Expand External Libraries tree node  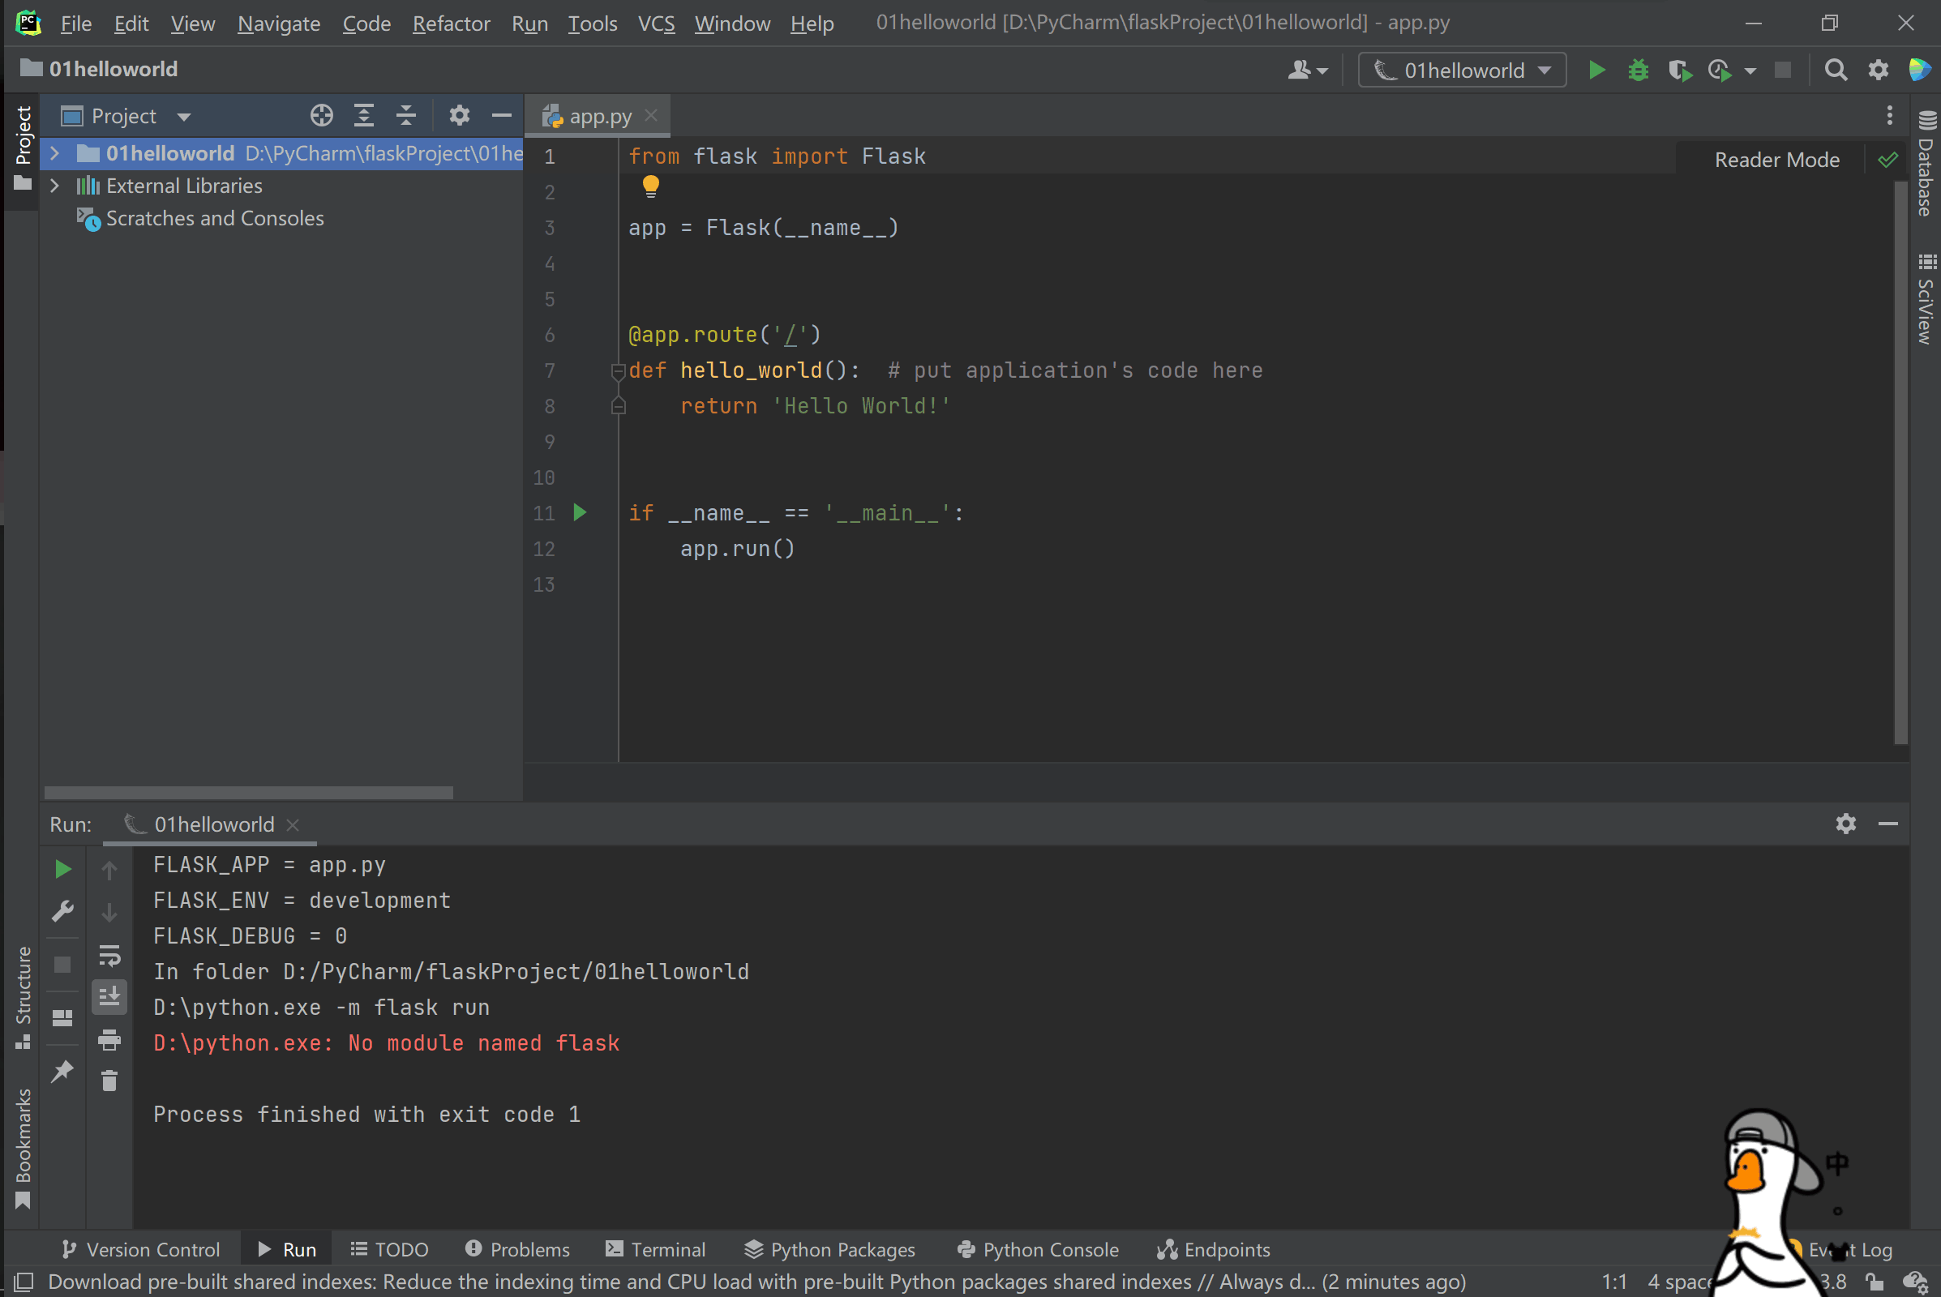(54, 186)
